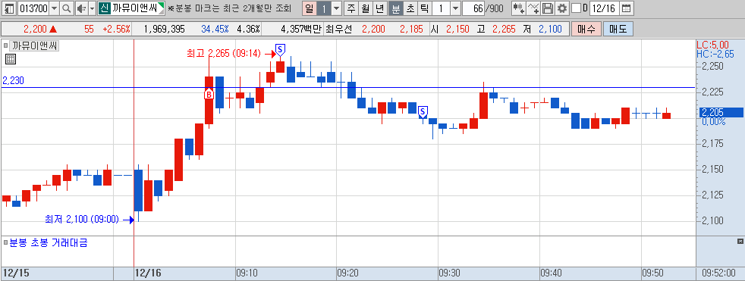Click the 최고 2,265 (09:14) annotation
The width and height of the screenshot is (745, 281).
pos(224,54)
